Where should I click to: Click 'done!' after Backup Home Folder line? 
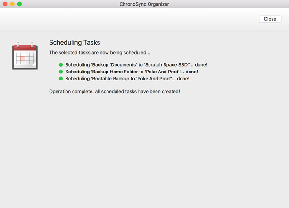pyautogui.click(x=192, y=72)
